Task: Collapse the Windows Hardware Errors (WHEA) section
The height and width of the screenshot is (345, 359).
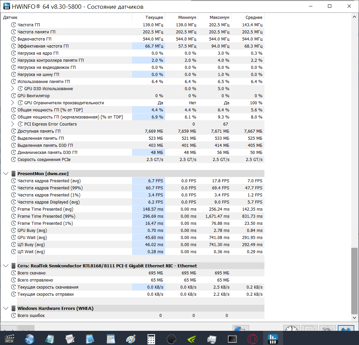Action: point(6,309)
